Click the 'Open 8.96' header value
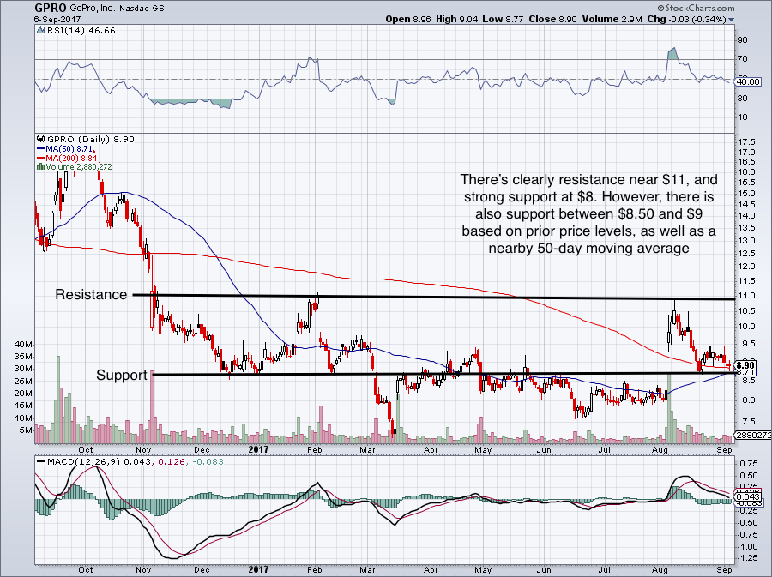This screenshot has width=772, height=577. click(x=408, y=19)
